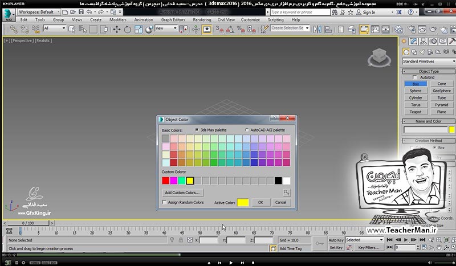Image resolution: width=456 pixels, height=266 pixels.
Task: Click the yellow Active Color swatch
Action: click(x=243, y=202)
